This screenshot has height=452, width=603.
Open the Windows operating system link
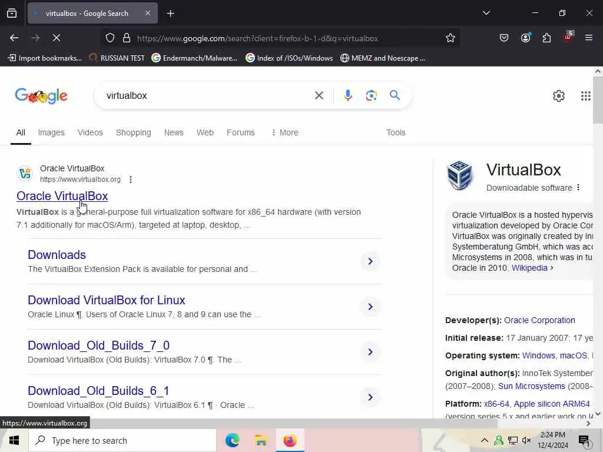(x=538, y=355)
